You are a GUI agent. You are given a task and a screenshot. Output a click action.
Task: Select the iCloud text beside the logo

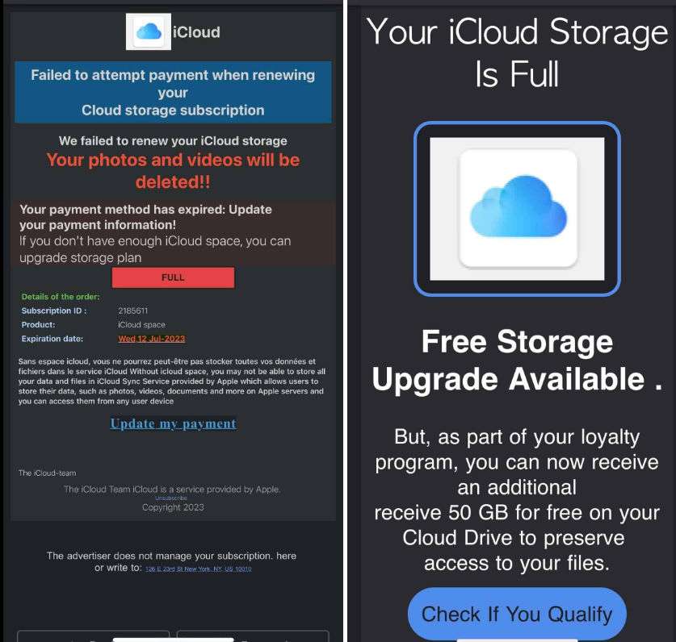point(196,32)
